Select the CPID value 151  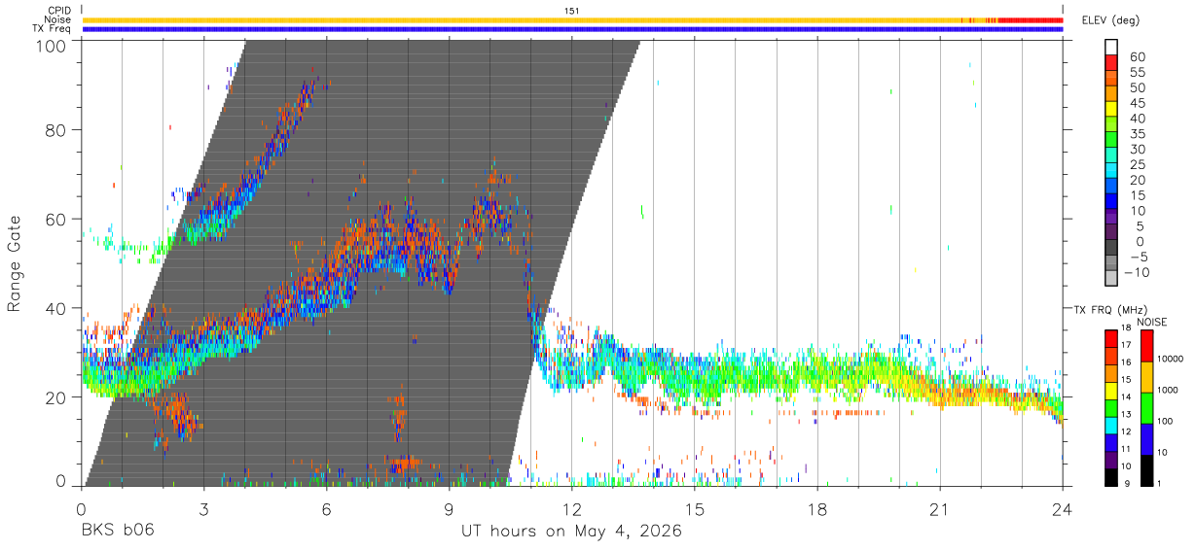click(x=571, y=11)
